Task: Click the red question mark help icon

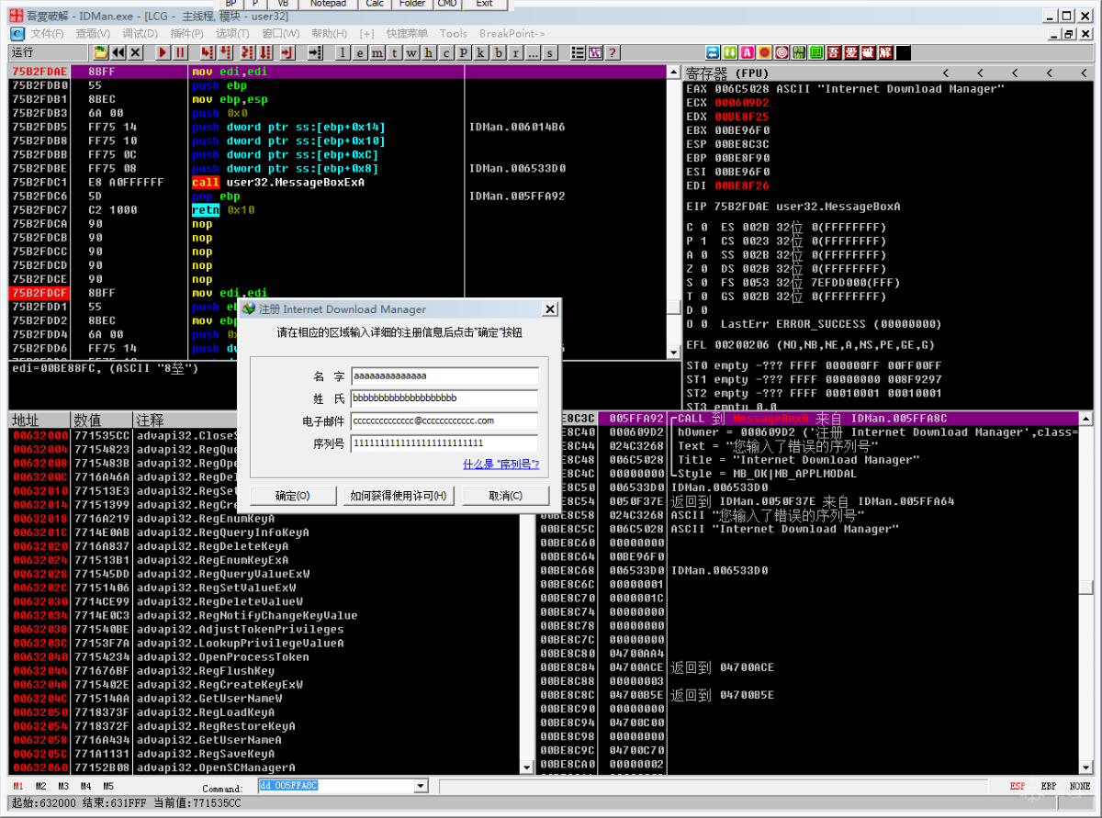Action: tap(612, 52)
